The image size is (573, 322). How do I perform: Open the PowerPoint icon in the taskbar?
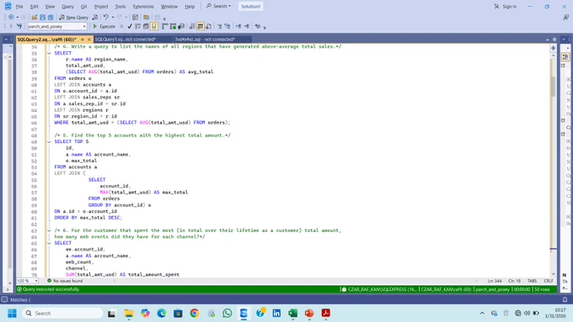[x=309, y=314]
